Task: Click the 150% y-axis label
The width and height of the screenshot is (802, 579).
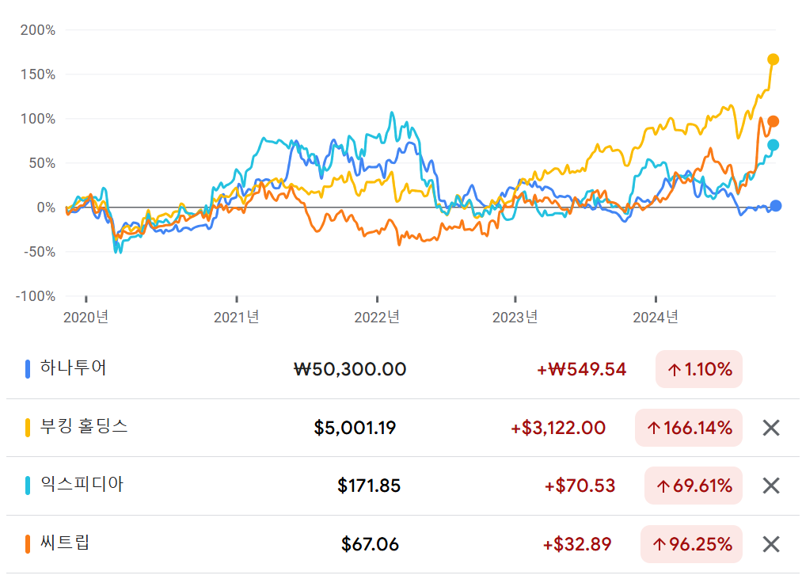Action: 38,74
